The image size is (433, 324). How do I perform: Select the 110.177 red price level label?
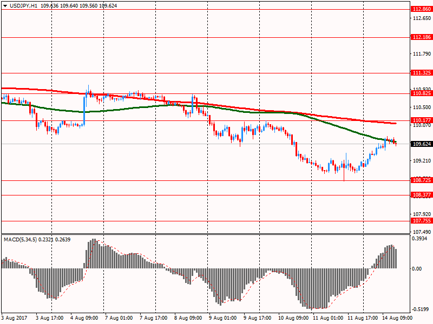point(422,120)
